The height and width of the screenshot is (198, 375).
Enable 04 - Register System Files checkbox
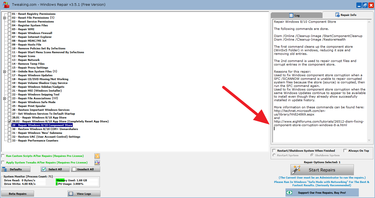point(10,26)
